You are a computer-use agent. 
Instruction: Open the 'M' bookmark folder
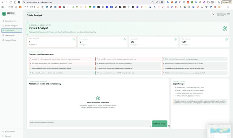tap(10, 7)
